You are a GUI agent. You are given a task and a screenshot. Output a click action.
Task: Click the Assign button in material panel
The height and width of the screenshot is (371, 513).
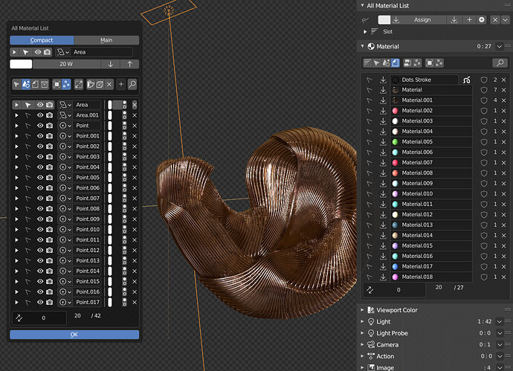coord(422,19)
